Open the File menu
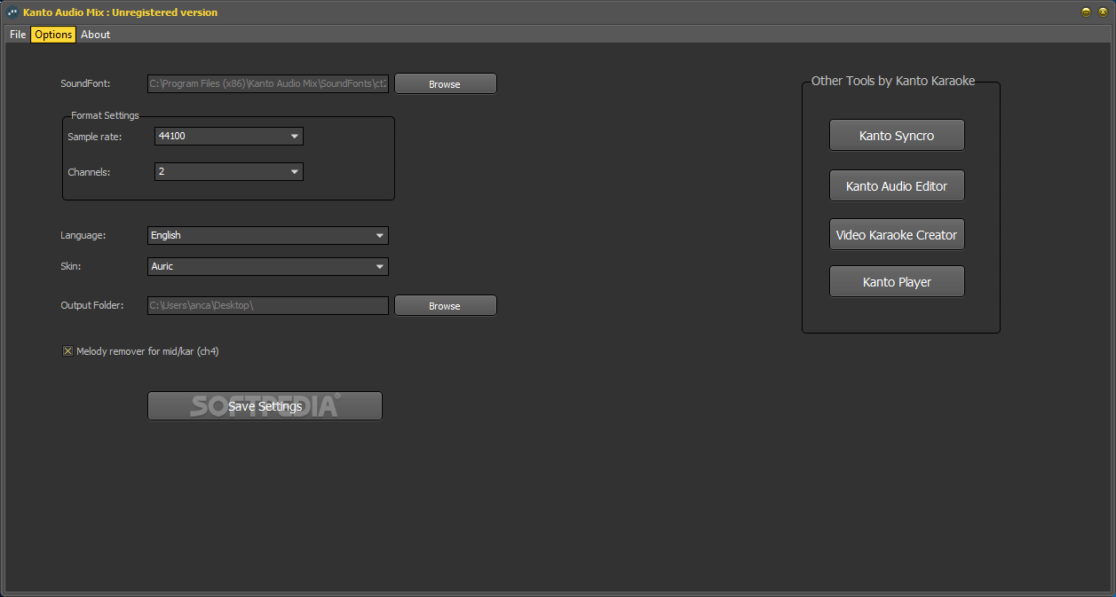Viewport: 1116px width, 597px height. [18, 35]
